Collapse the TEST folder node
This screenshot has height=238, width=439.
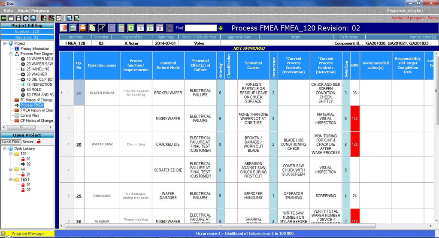tap(11, 180)
